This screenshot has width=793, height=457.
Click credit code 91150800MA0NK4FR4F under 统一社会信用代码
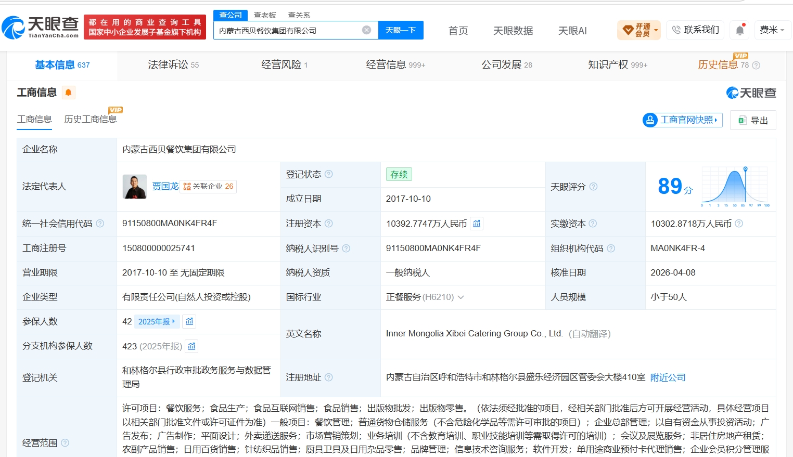click(x=170, y=224)
